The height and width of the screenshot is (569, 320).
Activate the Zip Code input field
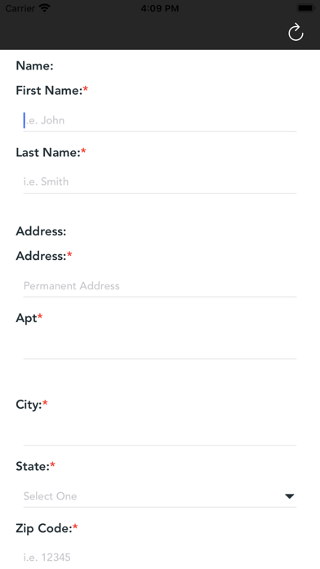coord(160,558)
